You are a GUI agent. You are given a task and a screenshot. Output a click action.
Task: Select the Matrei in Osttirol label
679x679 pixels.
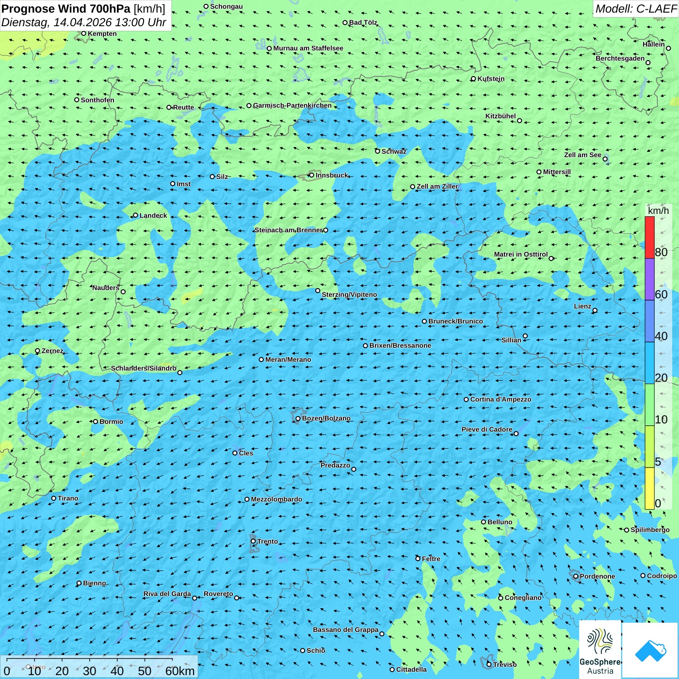(521, 254)
